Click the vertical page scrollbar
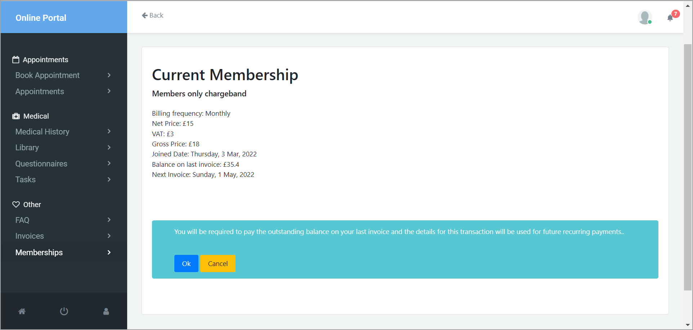Screen dimensions: 693x330 point(688,167)
